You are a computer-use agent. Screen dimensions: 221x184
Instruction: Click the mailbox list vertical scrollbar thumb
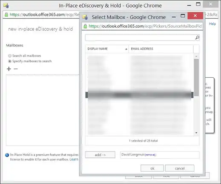pyautogui.click(x=196, y=77)
